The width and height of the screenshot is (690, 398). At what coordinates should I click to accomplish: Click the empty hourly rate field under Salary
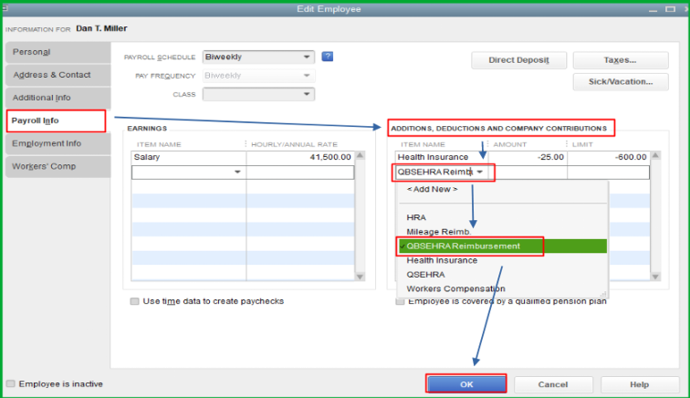coord(300,173)
